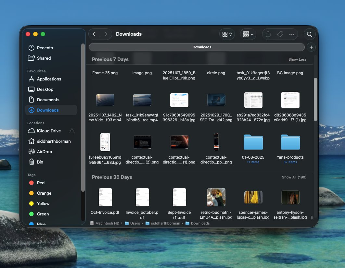
Task: Select 20251107_1402_New Video mp4 thumbnail
Action: [105, 100]
